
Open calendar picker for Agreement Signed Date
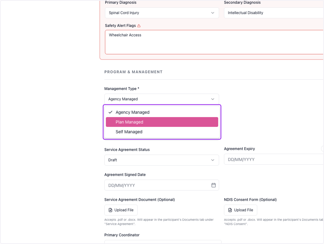point(214,185)
